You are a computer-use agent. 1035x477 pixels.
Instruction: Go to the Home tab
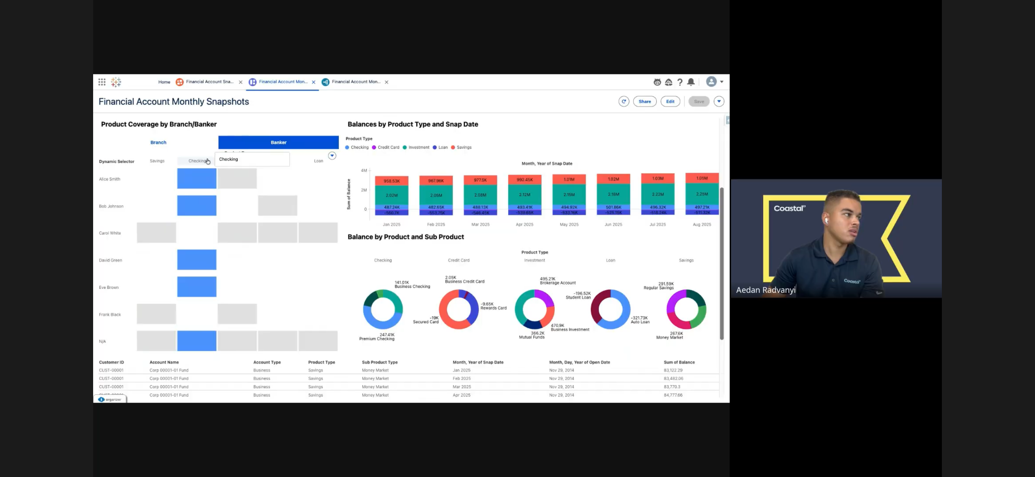(x=164, y=82)
